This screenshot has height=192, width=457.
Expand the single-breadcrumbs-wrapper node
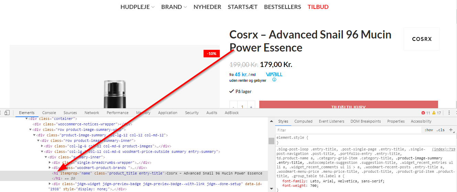(50, 162)
